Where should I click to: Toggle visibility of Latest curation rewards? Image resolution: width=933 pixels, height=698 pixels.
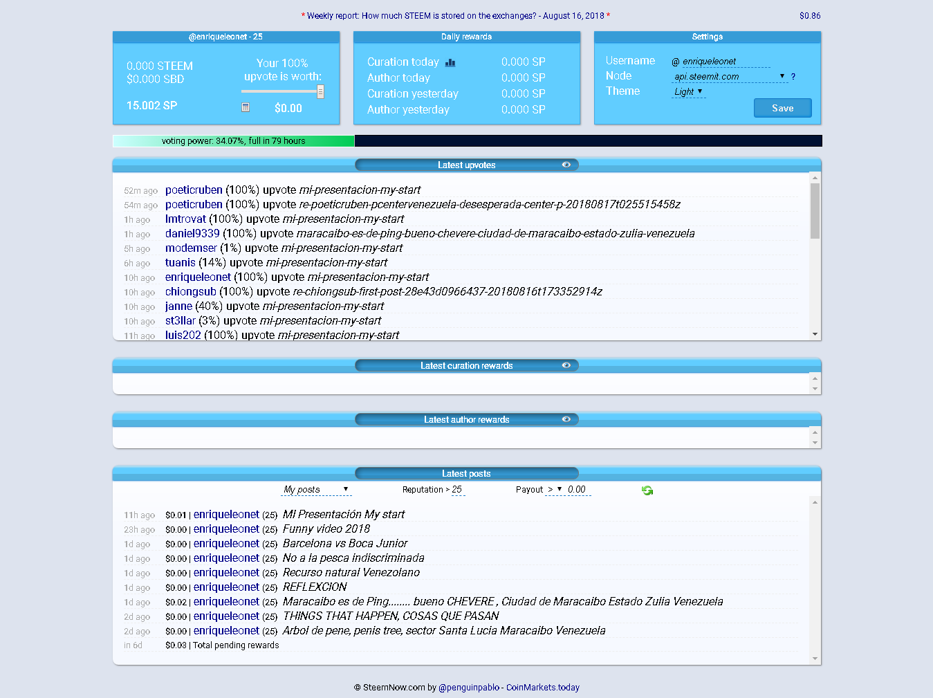click(566, 365)
